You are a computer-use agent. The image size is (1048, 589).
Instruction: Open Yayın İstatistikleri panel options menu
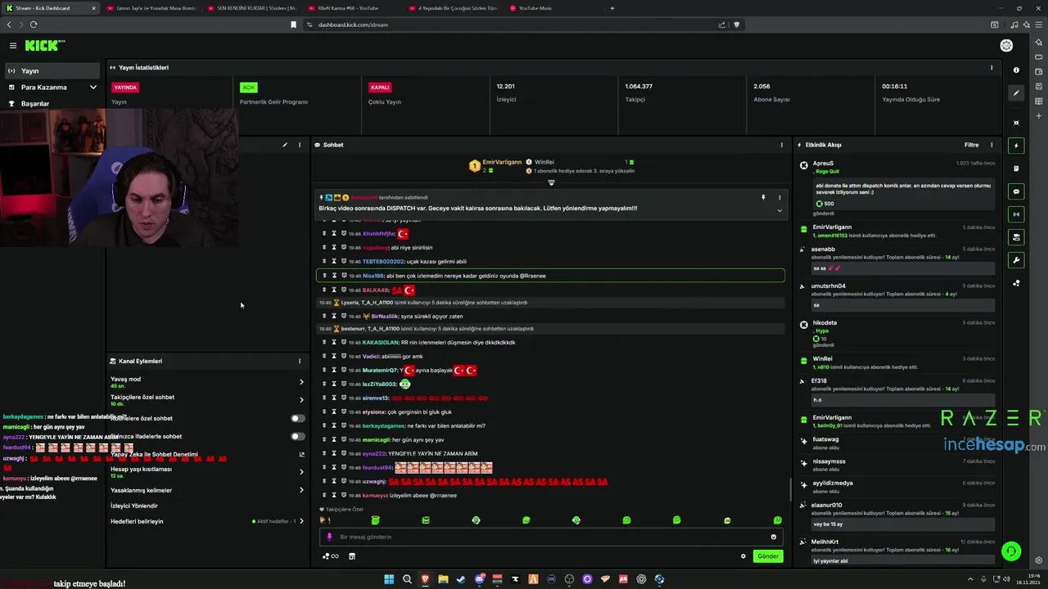click(992, 68)
